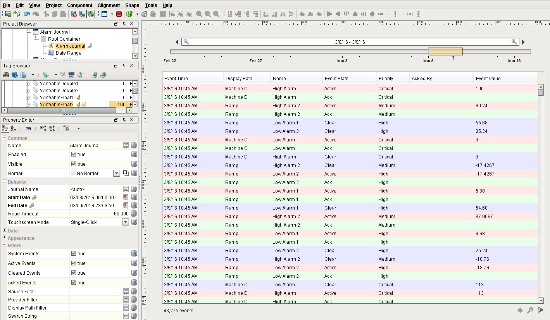Open the calendar picker for Start Date

(126, 198)
